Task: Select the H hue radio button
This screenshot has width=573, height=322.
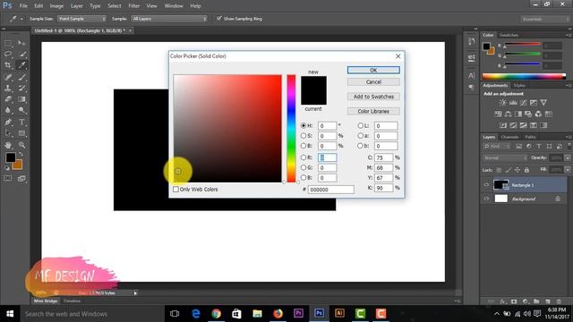Action: (x=304, y=125)
